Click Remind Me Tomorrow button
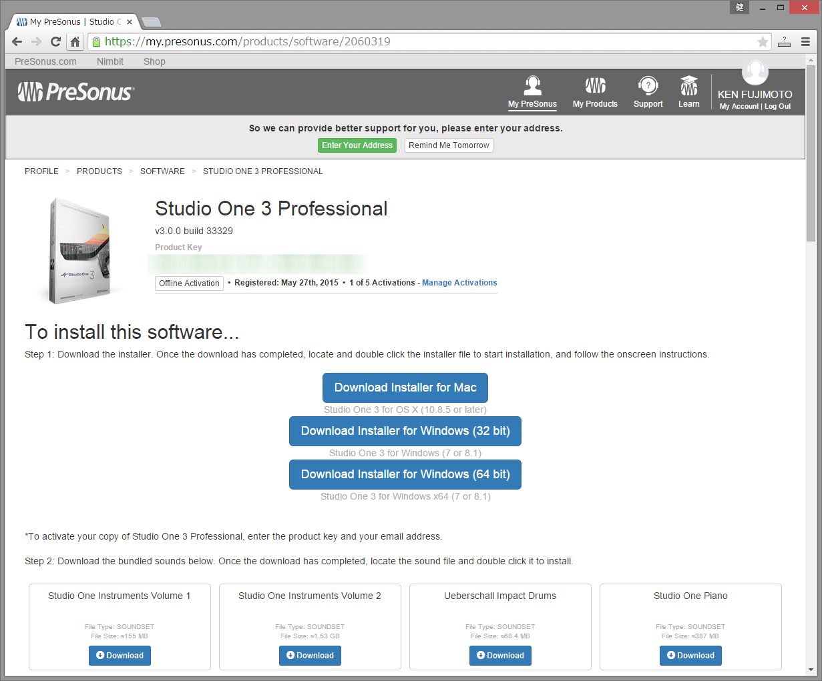Screen dimensions: 822x681 coord(449,145)
